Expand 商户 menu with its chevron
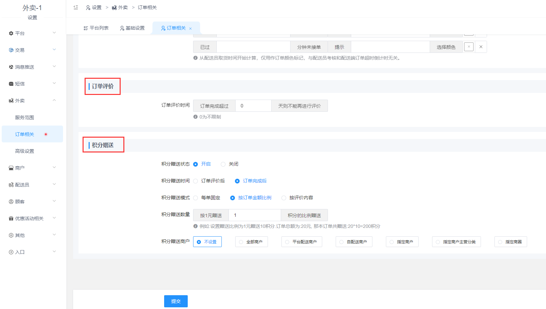The height and width of the screenshot is (309, 546). [x=54, y=168]
